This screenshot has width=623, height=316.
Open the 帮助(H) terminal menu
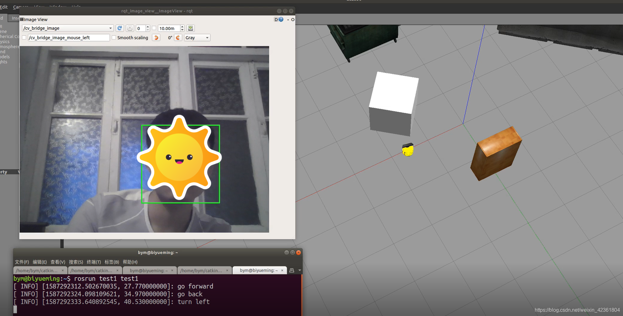[x=130, y=262]
